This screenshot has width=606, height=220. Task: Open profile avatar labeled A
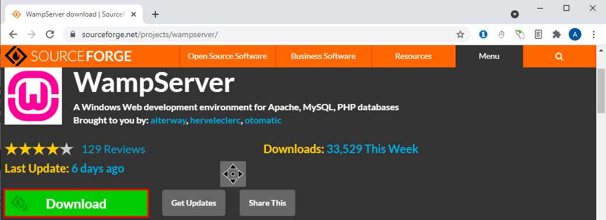574,35
